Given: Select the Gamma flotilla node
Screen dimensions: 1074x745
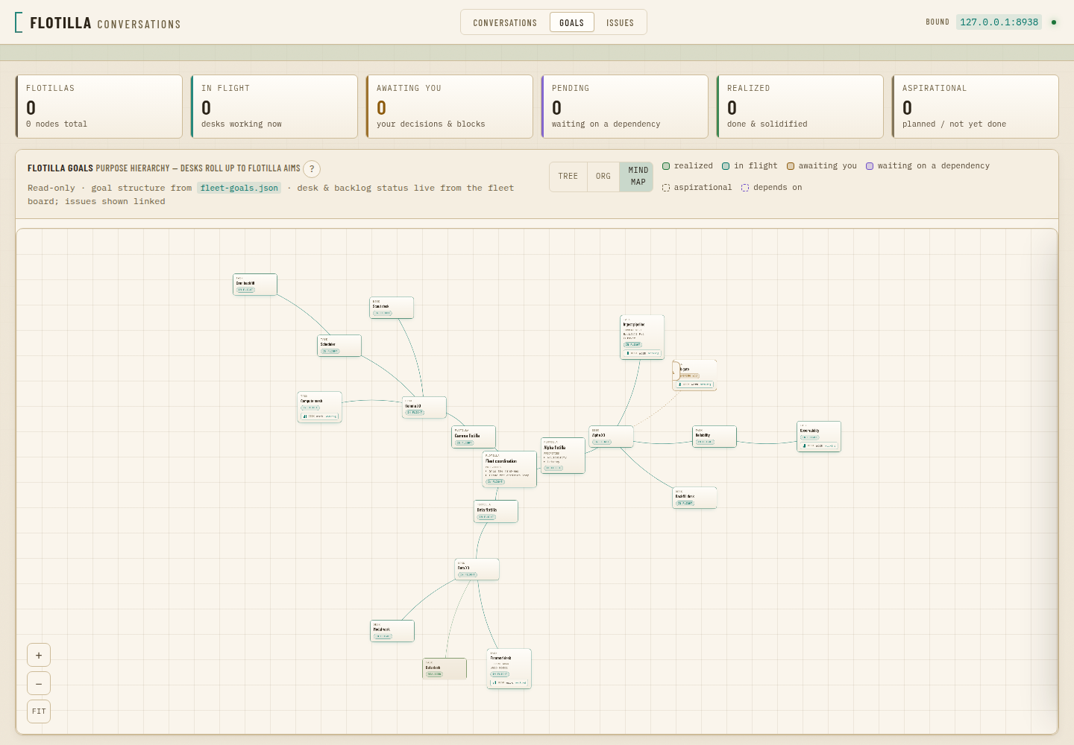Looking at the screenshot, I should (474, 437).
